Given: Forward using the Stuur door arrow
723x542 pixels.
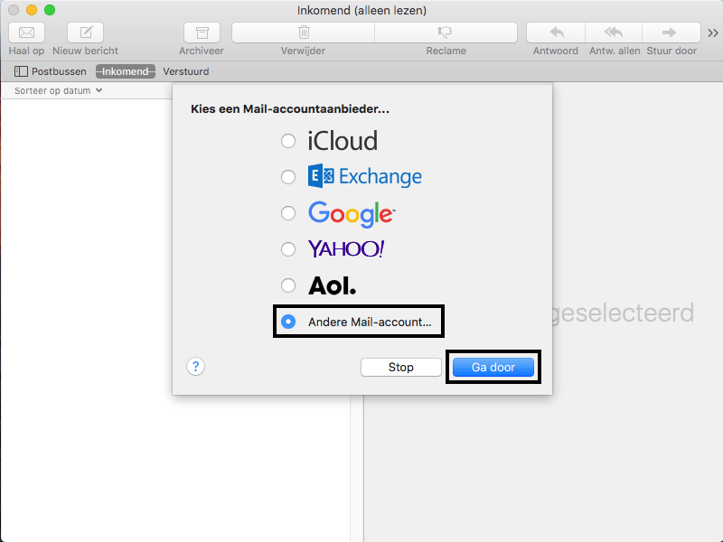Looking at the screenshot, I should coord(671,33).
